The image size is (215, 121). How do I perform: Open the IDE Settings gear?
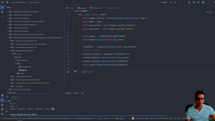click(203, 2)
